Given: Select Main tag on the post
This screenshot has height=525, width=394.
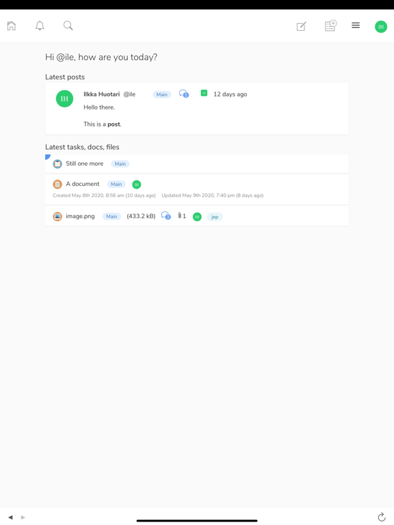Looking at the screenshot, I should pos(162,94).
